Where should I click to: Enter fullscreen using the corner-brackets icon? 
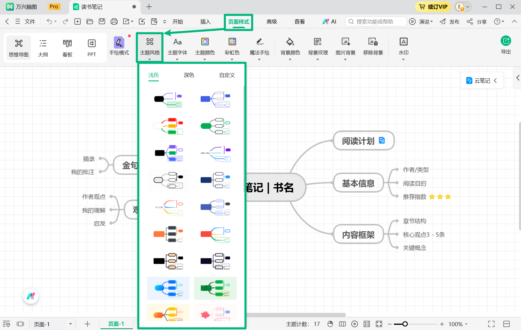coord(491,324)
